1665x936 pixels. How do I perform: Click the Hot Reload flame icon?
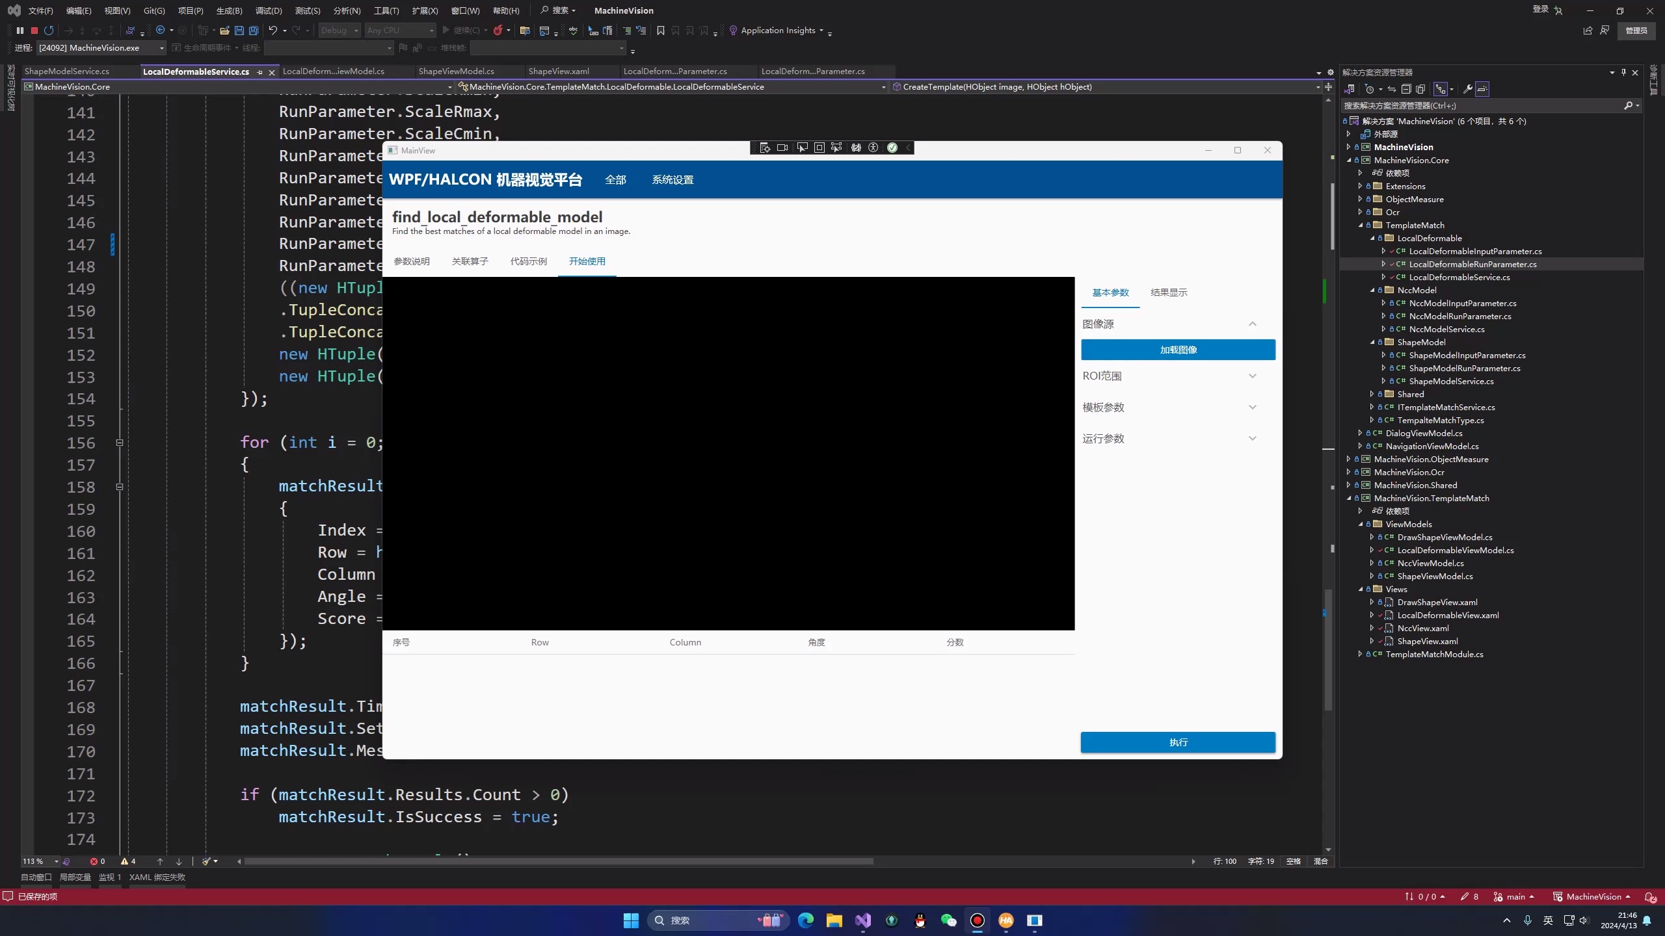[x=498, y=31]
